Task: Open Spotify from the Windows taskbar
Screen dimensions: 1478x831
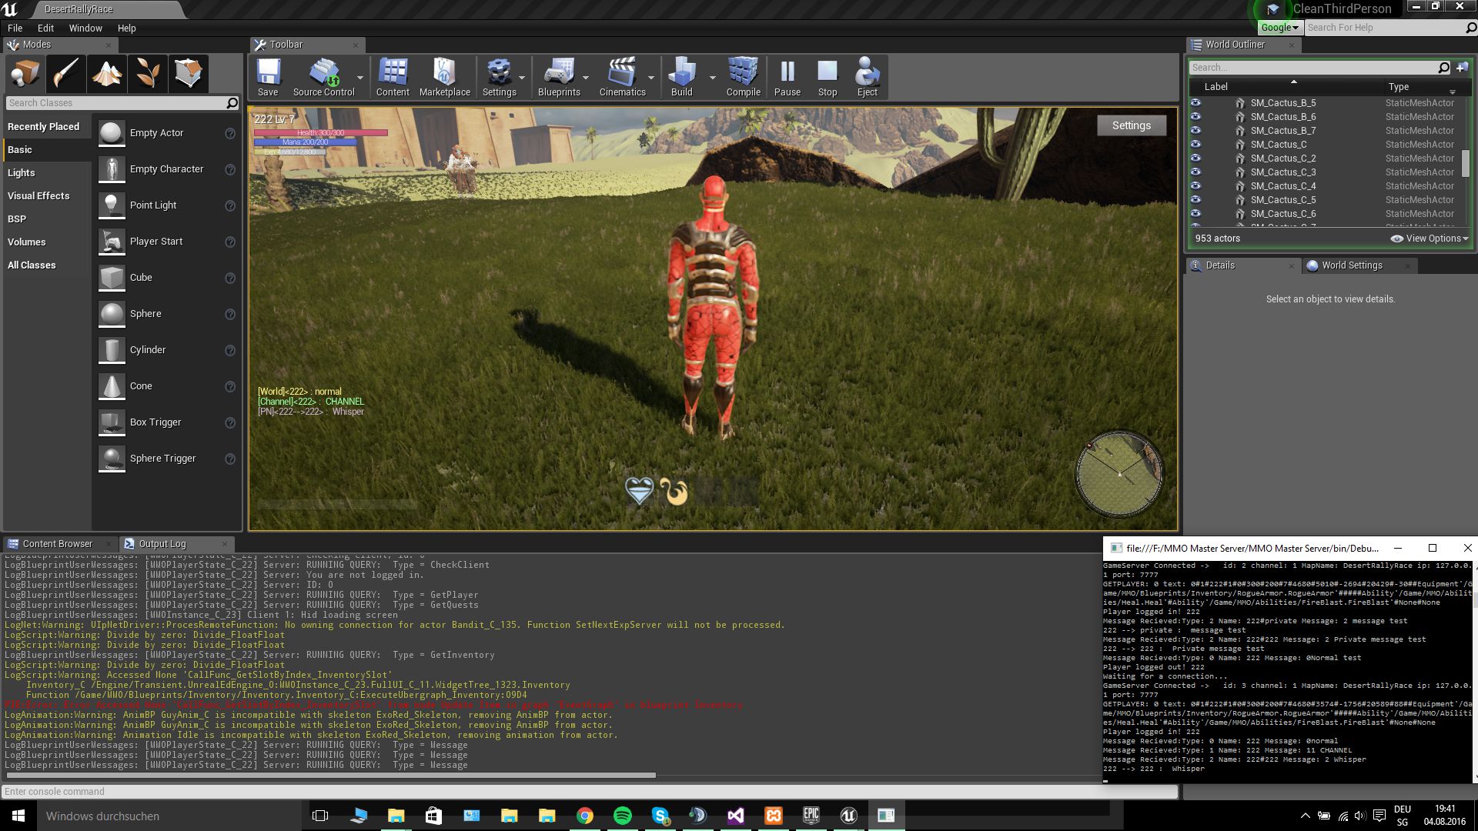Action: pos(623,816)
